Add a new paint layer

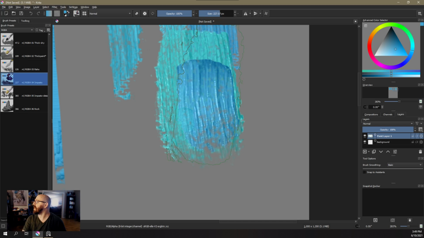[x=365, y=152]
